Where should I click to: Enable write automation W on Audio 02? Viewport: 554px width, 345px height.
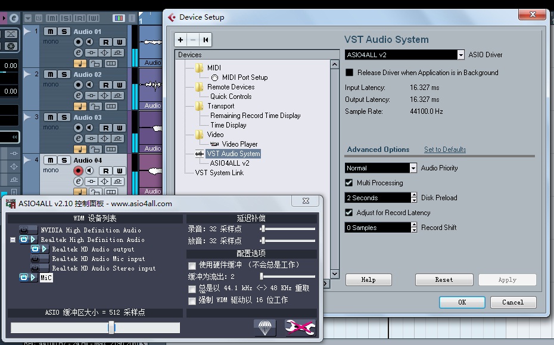click(x=119, y=85)
